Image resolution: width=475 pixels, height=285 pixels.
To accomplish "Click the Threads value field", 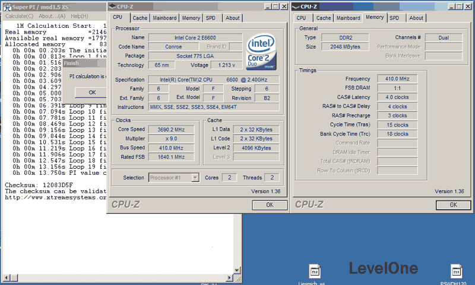I will pyautogui.click(x=272, y=177).
